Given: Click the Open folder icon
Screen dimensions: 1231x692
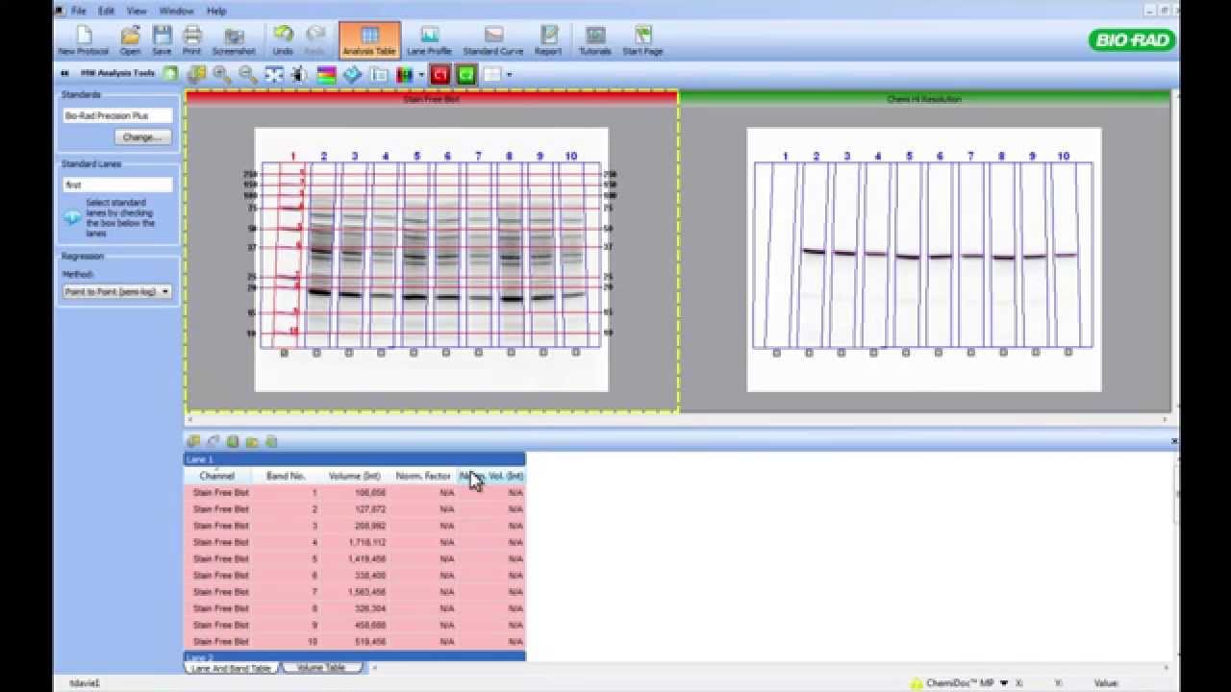Looking at the screenshot, I should (130, 40).
